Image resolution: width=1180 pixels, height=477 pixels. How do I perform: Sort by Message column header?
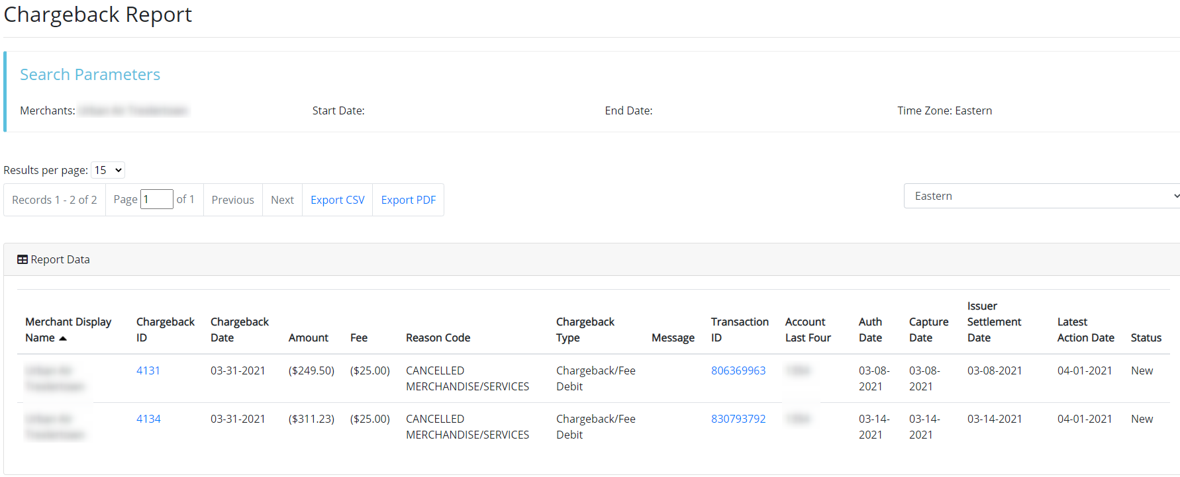tap(673, 337)
